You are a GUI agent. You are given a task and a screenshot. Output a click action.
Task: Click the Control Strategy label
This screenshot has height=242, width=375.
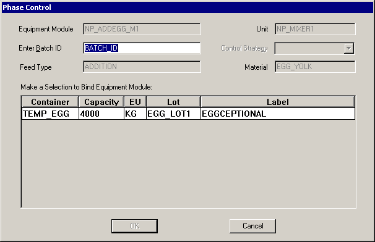pyautogui.click(x=244, y=48)
